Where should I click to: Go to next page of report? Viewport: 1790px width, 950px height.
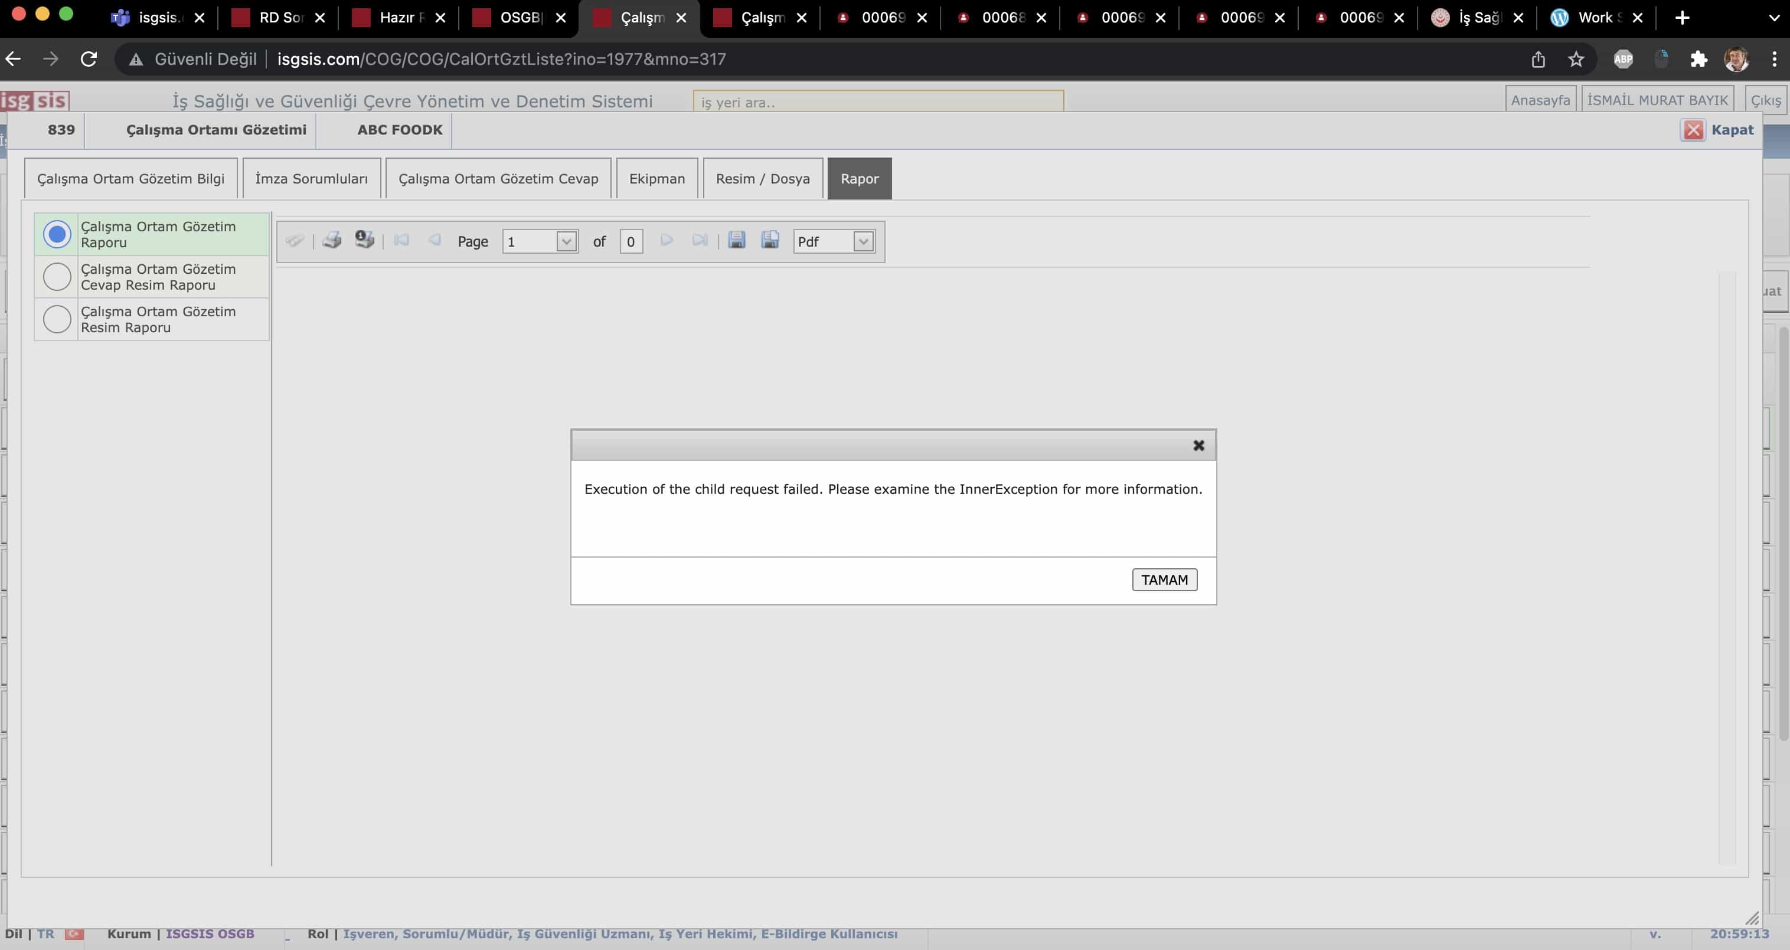coord(667,240)
